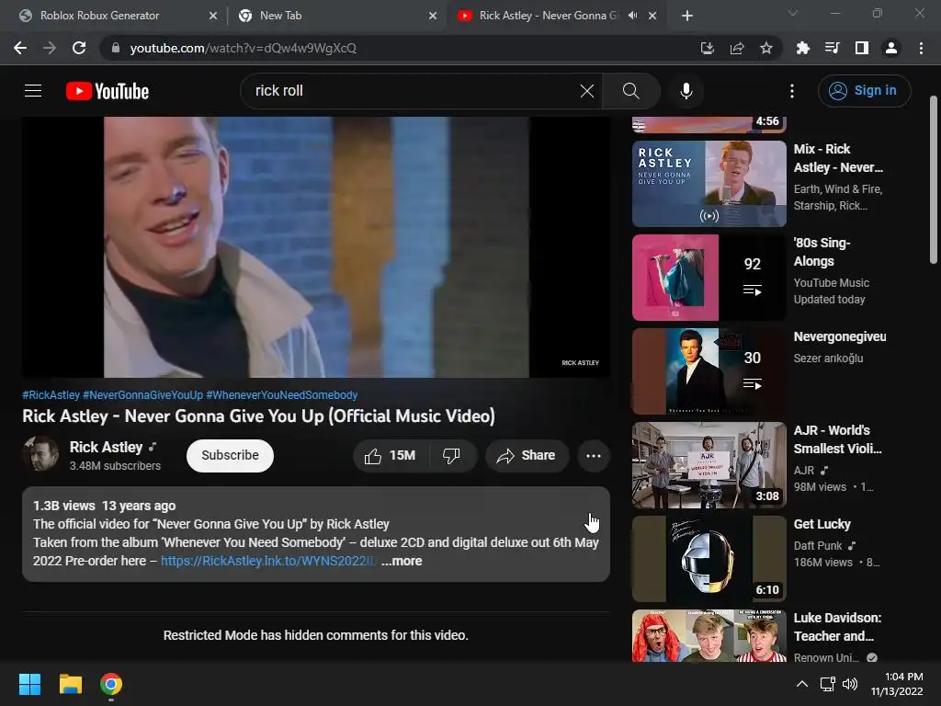Open '80s Sing-Alongs playlist thumbnail
The width and height of the screenshot is (941, 706).
point(709,278)
